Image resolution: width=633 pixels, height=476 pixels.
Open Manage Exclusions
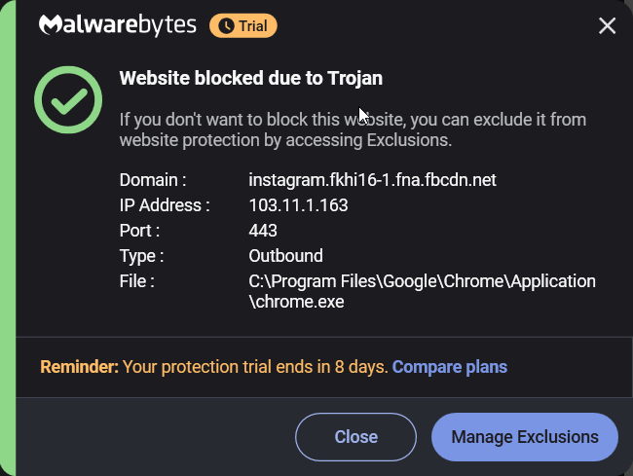(524, 436)
